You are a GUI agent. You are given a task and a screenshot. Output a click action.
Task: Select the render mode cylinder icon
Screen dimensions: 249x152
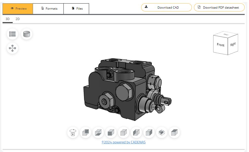pyautogui.click(x=26, y=34)
